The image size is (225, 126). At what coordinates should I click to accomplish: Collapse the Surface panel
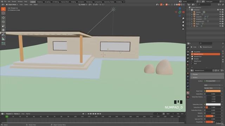click(207, 77)
